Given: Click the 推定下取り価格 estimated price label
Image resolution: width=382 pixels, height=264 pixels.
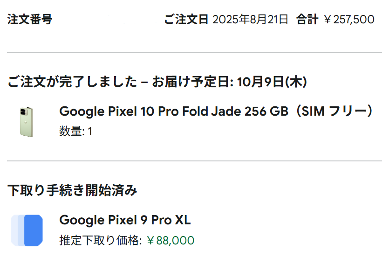Looking at the screenshot, I should 100,241.
